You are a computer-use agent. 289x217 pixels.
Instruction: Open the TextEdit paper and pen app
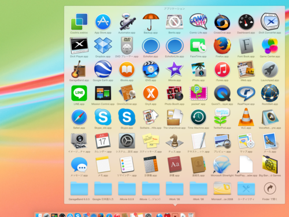(198, 141)
